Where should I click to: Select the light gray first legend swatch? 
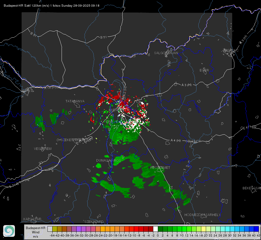pos(50,229)
